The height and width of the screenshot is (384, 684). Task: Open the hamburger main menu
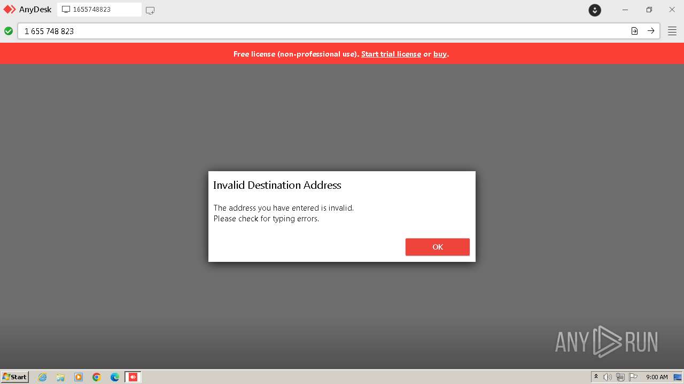click(672, 31)
